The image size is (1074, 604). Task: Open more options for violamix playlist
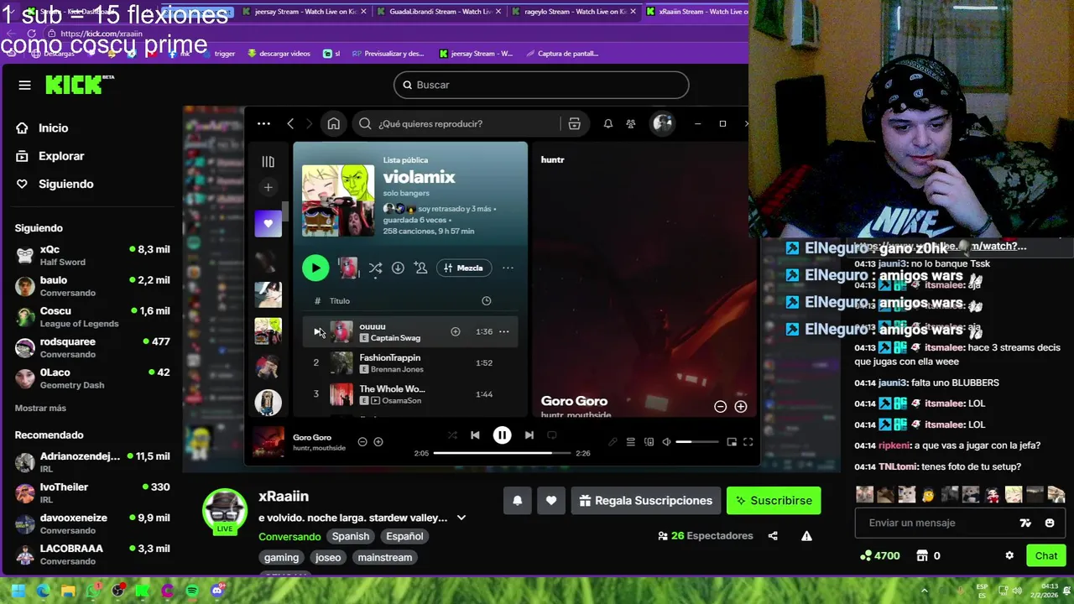pyautogui.click(x=508, y=268)
